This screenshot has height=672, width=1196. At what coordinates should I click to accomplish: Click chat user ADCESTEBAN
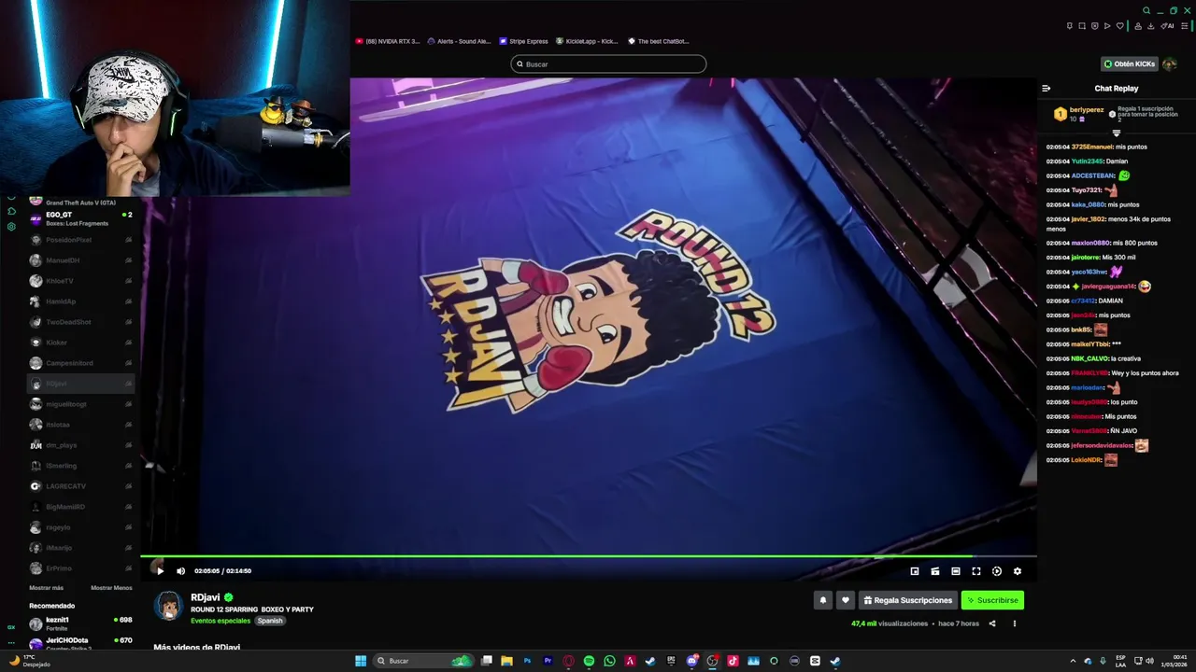1093,175
